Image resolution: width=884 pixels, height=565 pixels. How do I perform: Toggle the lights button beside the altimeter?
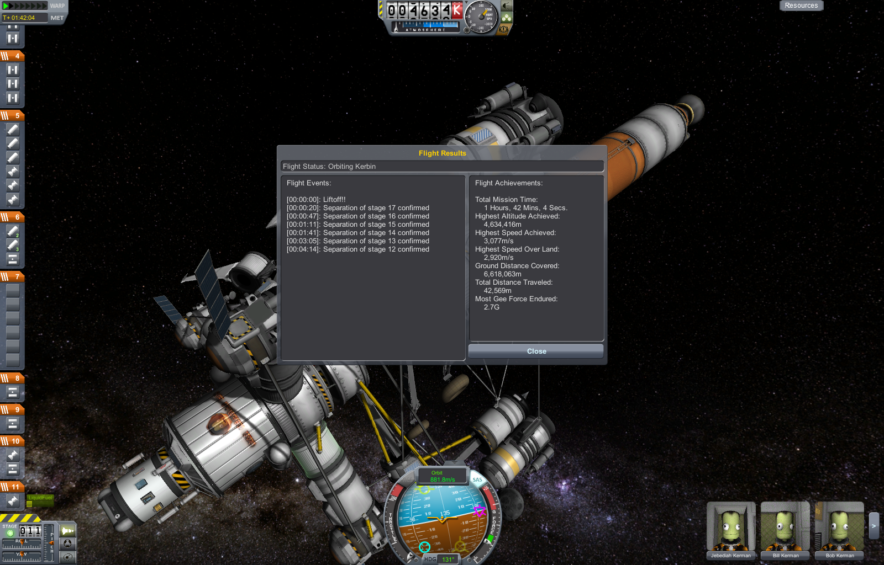point(507,6)
